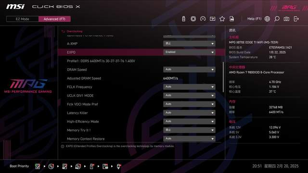The image size is (308, 173).
Task: Select the optical drive icon before the USB key
Action: [78, 166]
